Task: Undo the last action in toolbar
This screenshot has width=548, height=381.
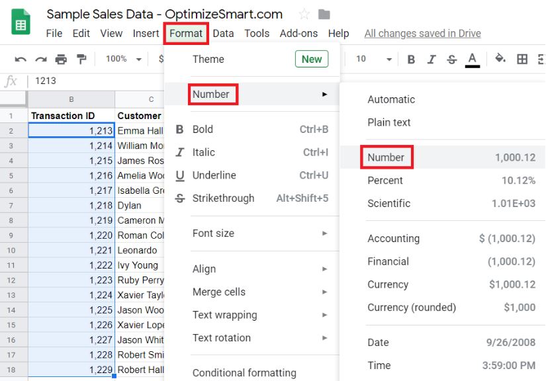Action: click(x=21, y=59)
